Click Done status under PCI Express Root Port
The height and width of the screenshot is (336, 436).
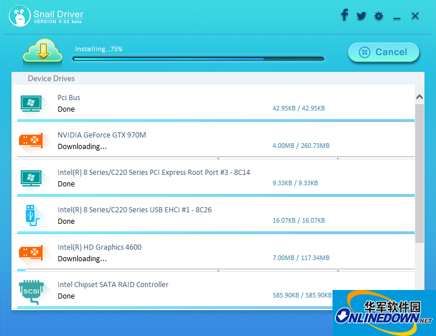click(66, 184)
